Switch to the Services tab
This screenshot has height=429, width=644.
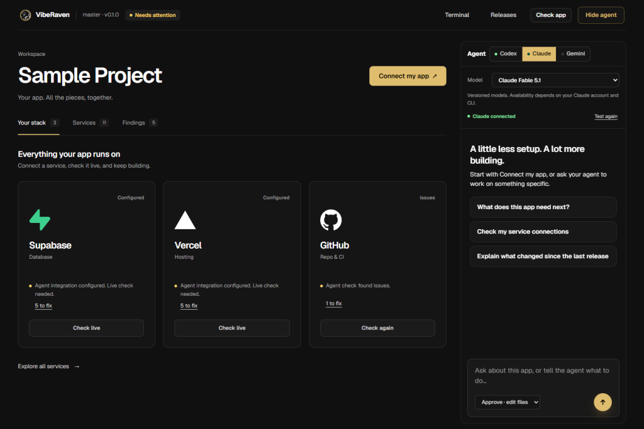(91, 122)
